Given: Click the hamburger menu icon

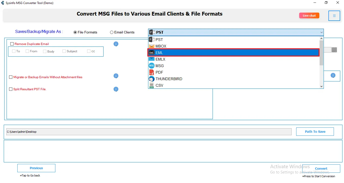Looking at the screenshot, I should (334, 16).
